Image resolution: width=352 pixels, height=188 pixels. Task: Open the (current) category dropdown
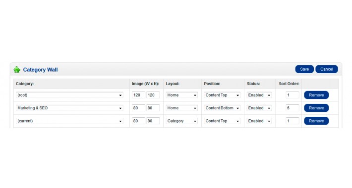tap(69, 121)
